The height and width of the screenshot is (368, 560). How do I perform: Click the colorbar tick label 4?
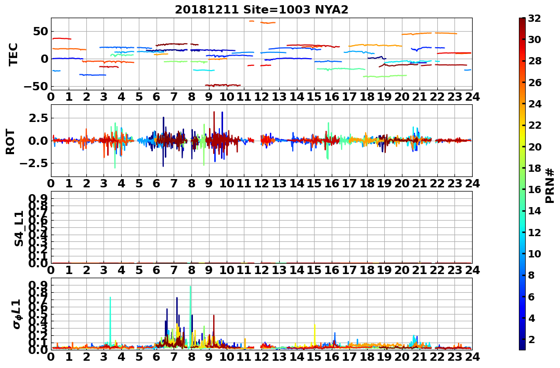pos(531,318)
